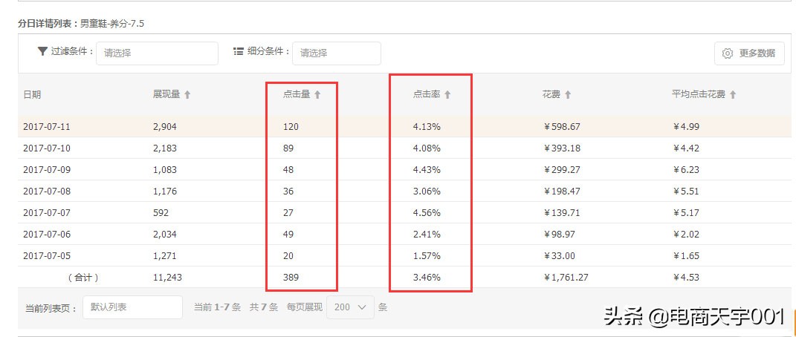This screenshot has width=796, height=337.
Task: Sort by 展现量 arrow icon
Action: click(x=187, y=94)
